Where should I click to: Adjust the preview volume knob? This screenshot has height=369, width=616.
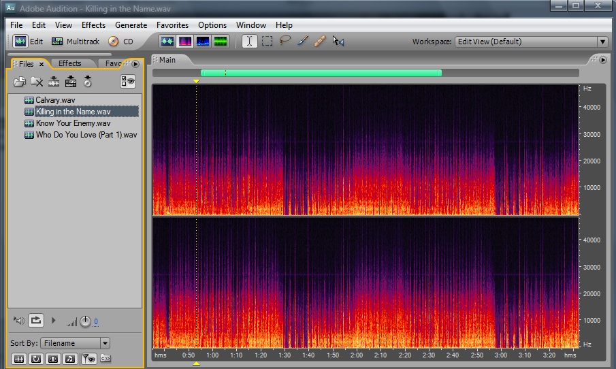coord(85,321)
